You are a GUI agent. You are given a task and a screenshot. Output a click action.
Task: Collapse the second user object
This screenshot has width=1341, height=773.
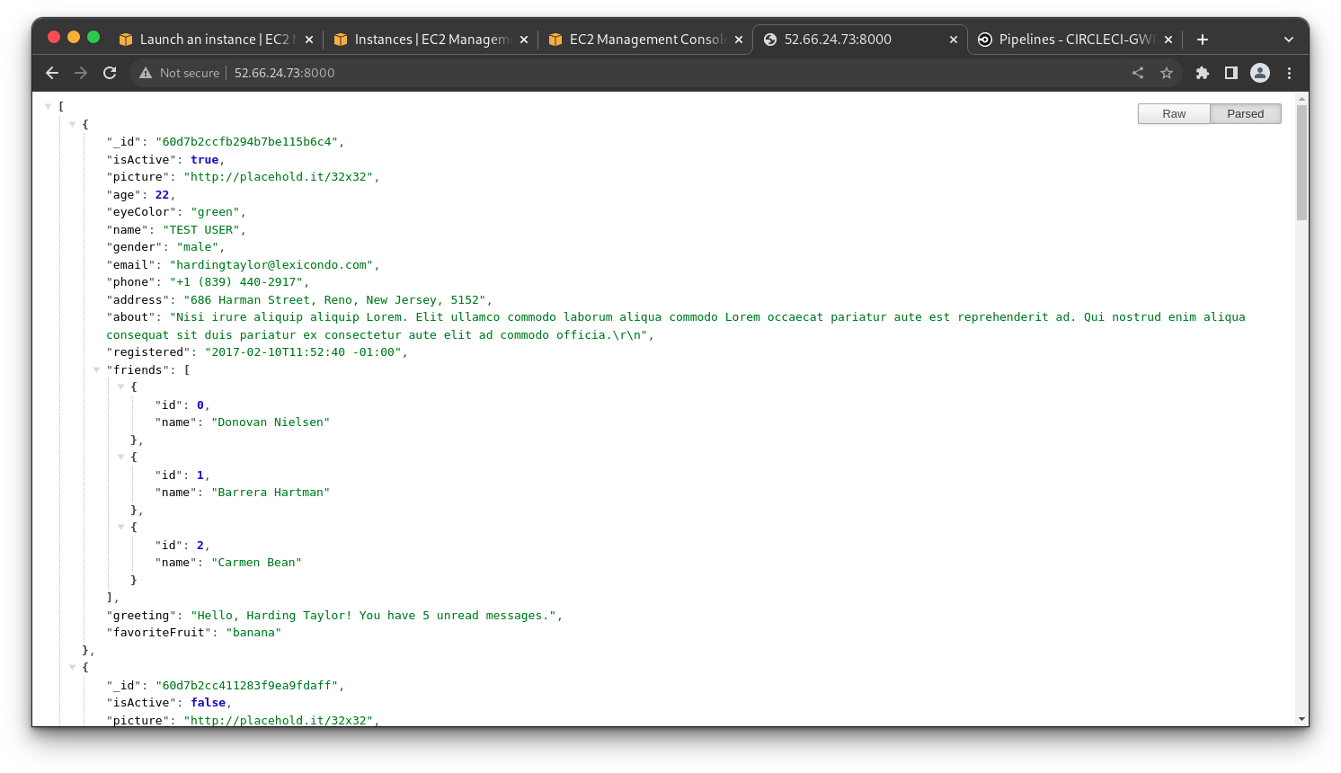(72, 667)
